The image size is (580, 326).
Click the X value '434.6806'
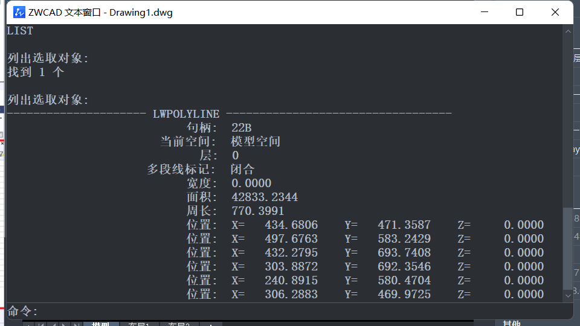click(291, 225)
